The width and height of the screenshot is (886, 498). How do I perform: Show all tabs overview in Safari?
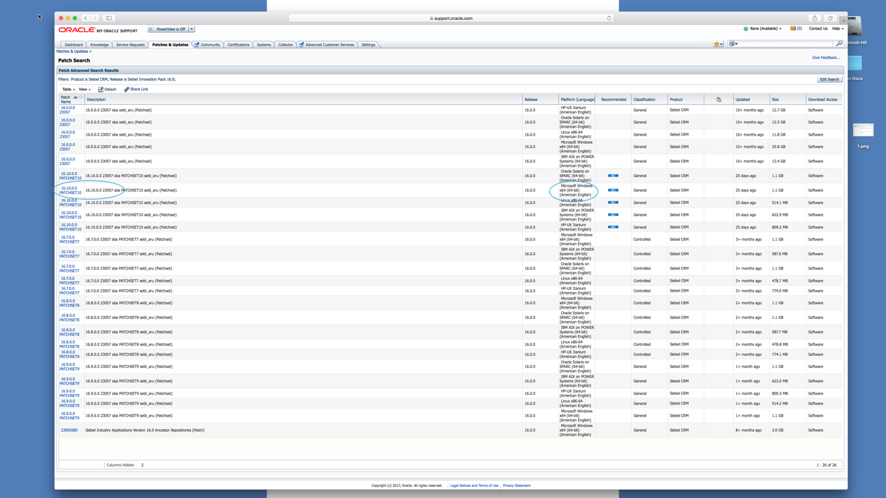coord(830,18)
